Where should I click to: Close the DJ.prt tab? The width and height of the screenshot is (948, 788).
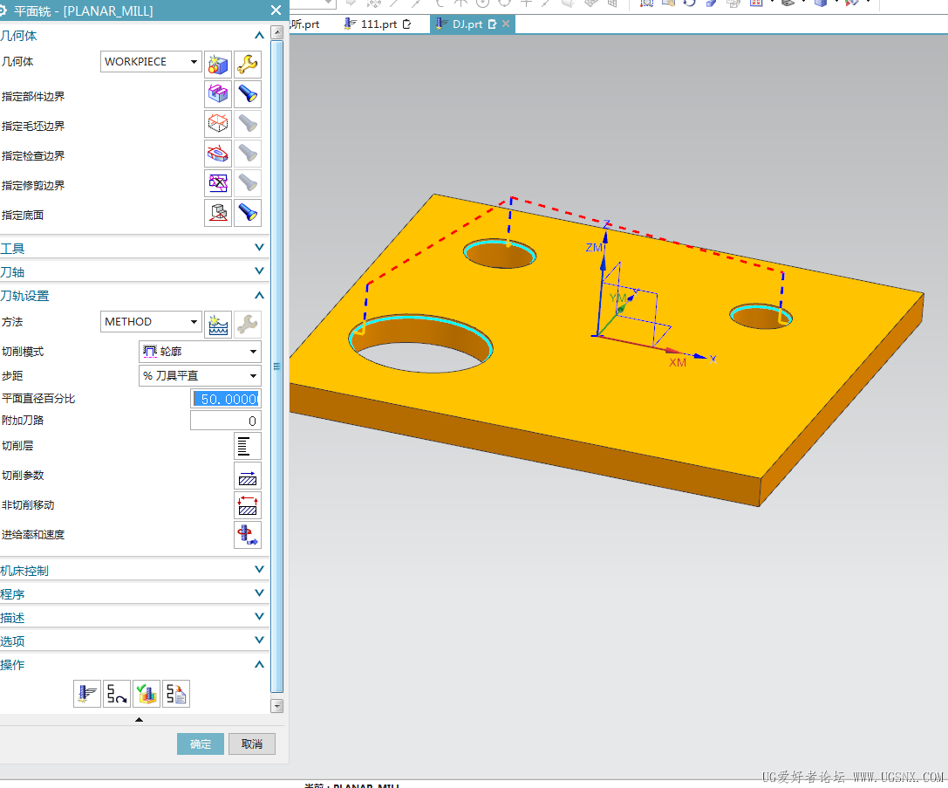pos(506,24)
